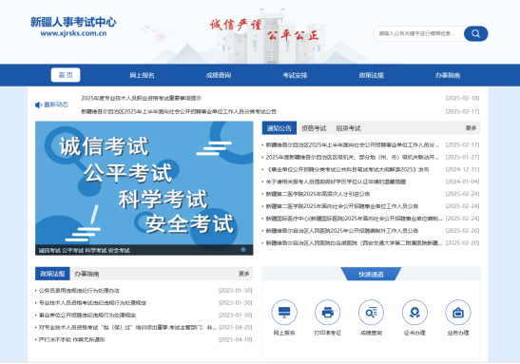Open 专业技术人员资格考试违纪违规行为处理规定
The width and height of the screenshot is (520, 364).
(92, 303)
